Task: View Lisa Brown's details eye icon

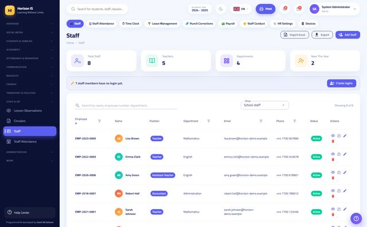Action: tap(333, 136)
